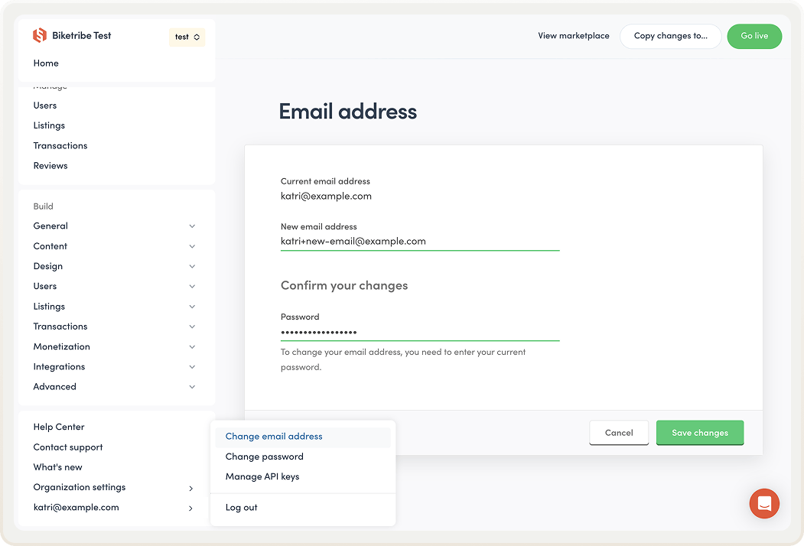Open the Intercom chat bubble
Screen dimensions: 804x546
(764, 503)
